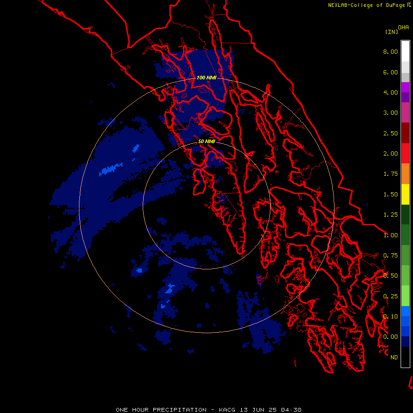Click the 2.50 legend value
413x413 pixels.
tap(391, 133)
